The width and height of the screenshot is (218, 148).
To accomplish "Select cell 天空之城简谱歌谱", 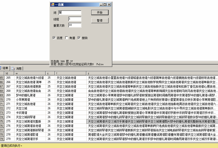I will [x=30, y=135].
